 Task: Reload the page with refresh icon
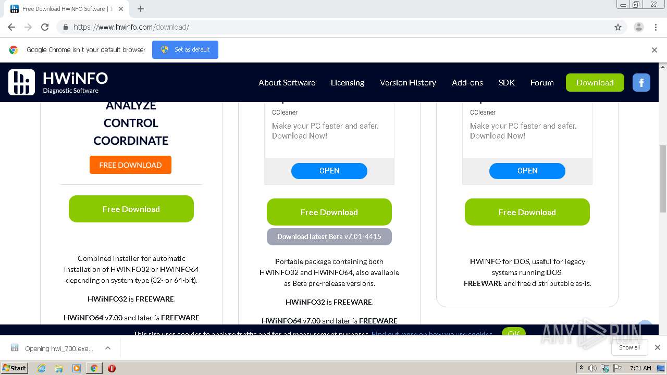coord(45,27)
